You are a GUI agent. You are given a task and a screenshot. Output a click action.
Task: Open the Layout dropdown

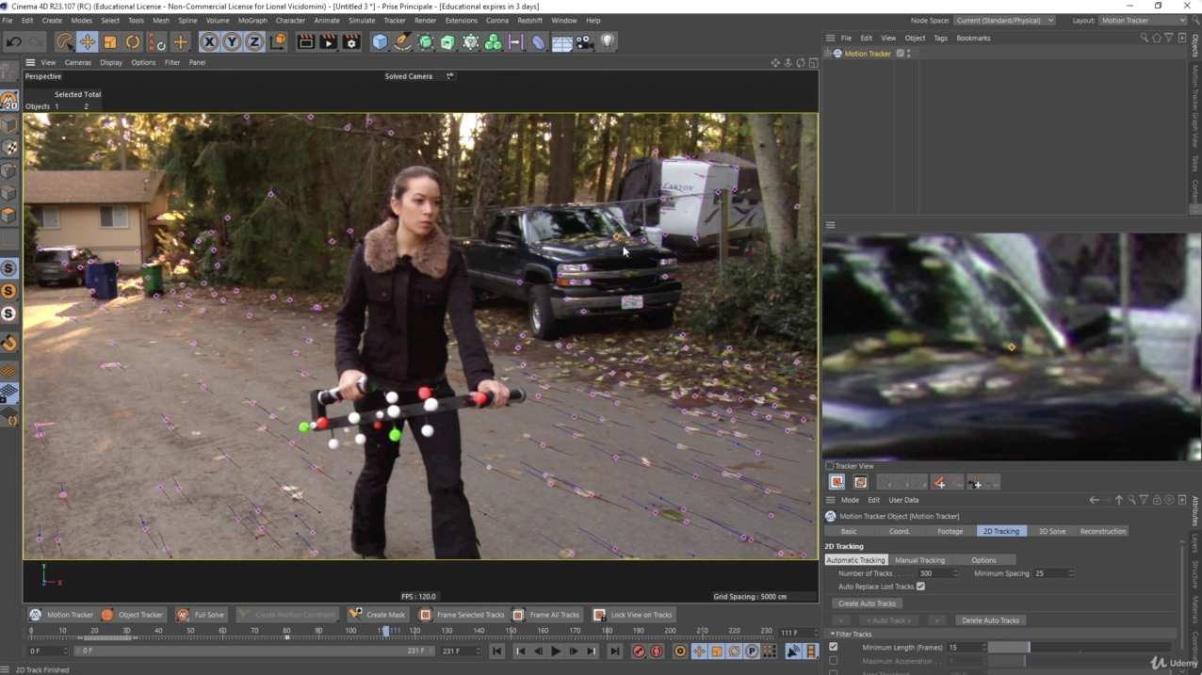(1142, 20)
